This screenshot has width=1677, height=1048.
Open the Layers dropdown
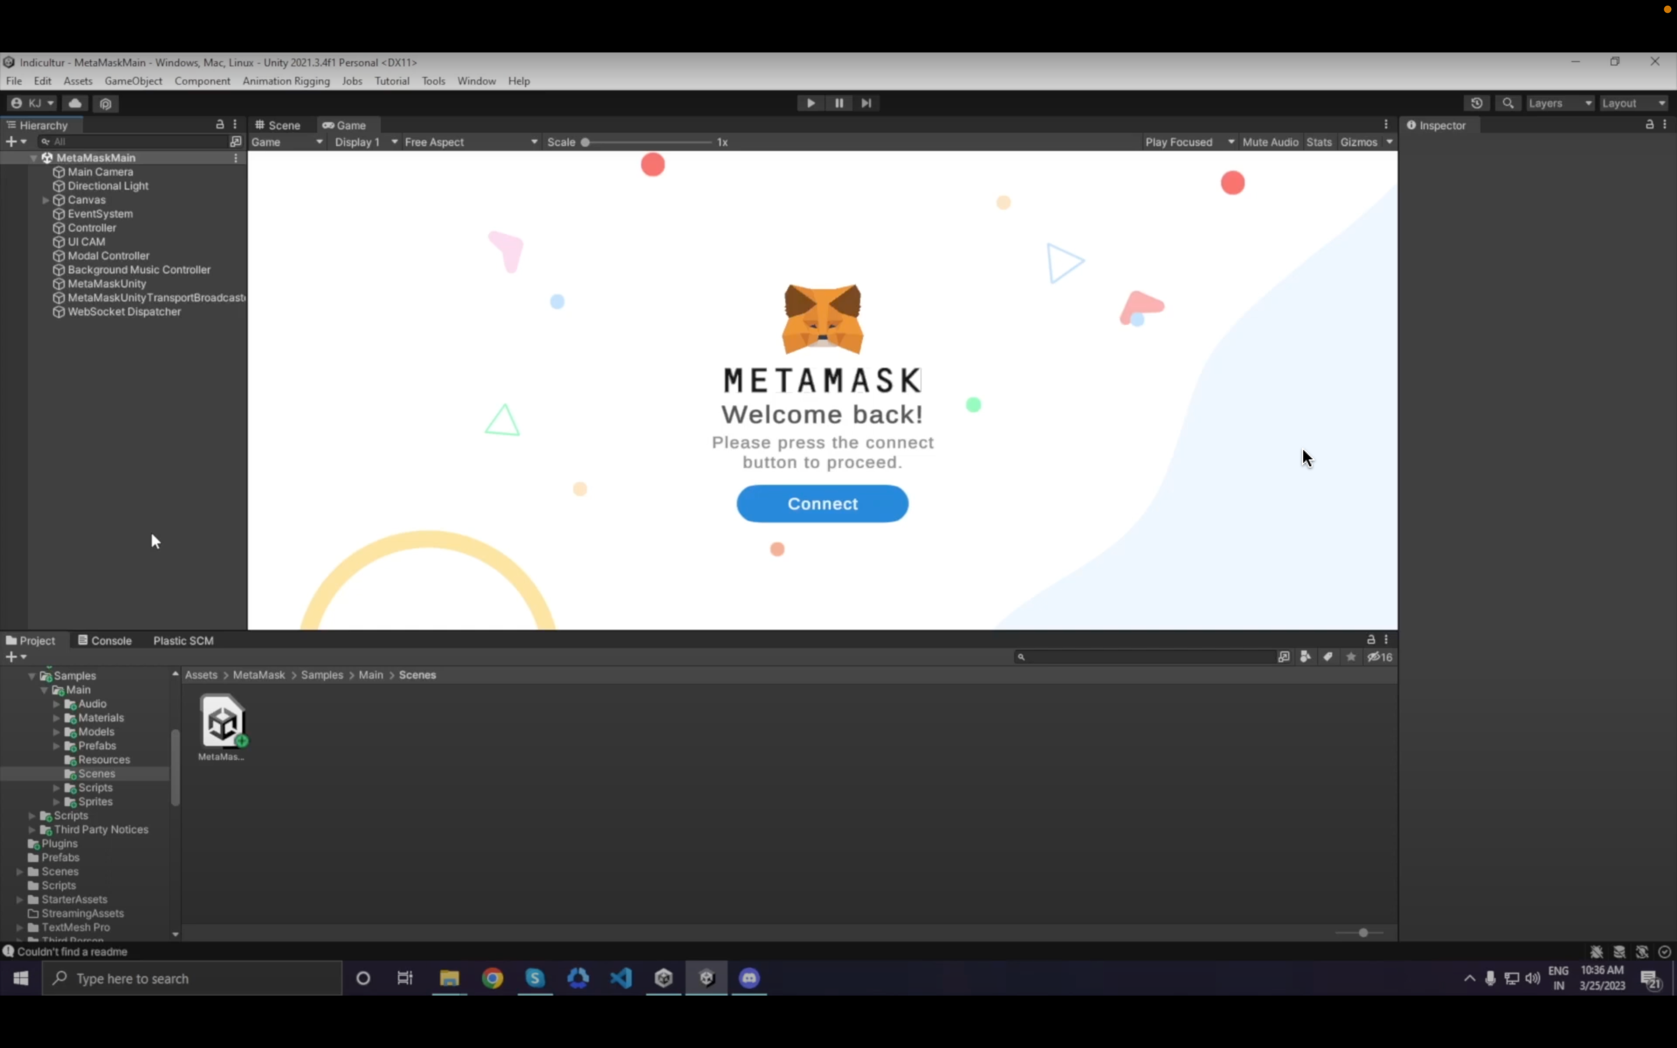pyautogui.click(x=1559, y=103)
